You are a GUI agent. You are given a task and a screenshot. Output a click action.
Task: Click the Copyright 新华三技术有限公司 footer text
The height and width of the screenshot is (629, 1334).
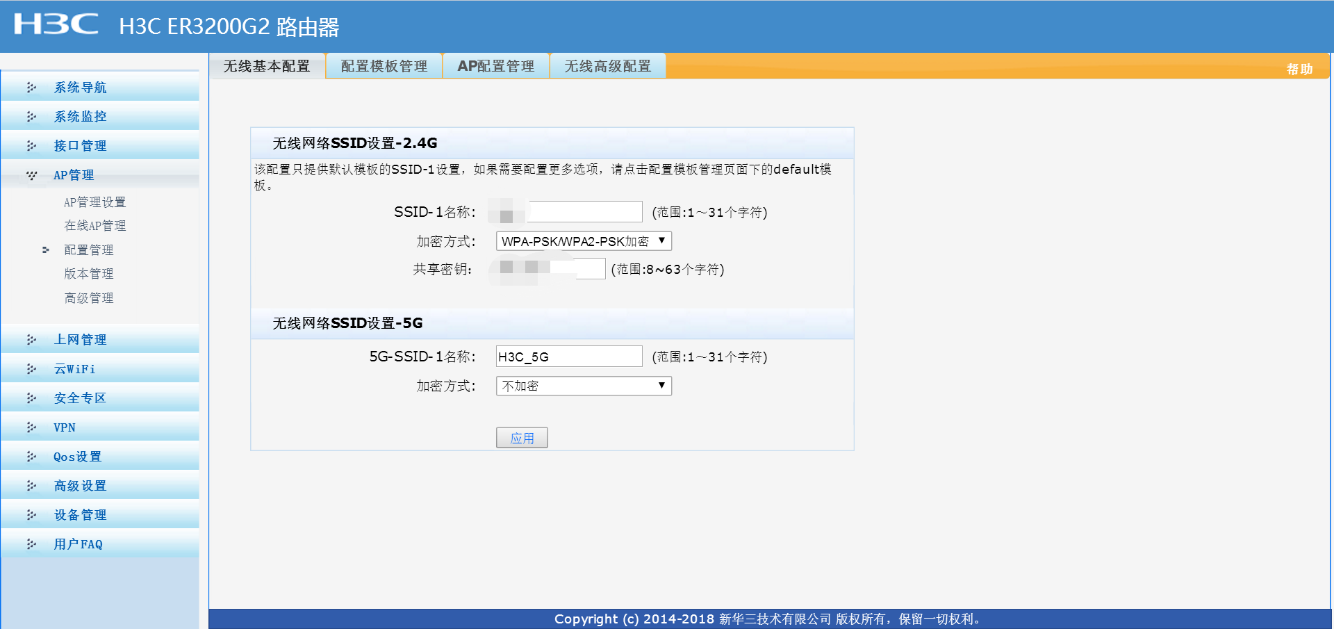click(x=767, y=619)
